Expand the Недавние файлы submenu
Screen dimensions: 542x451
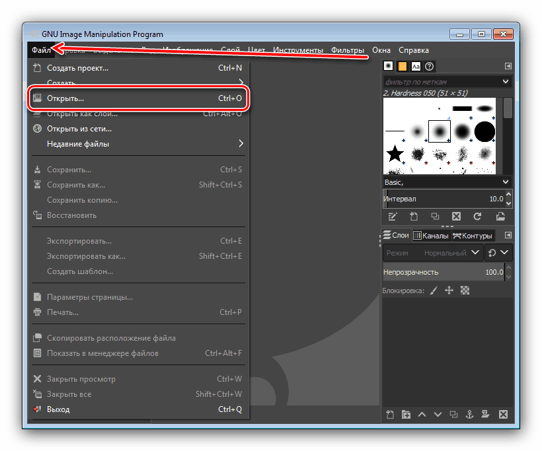pyautogui.click(x=138, y=144)
